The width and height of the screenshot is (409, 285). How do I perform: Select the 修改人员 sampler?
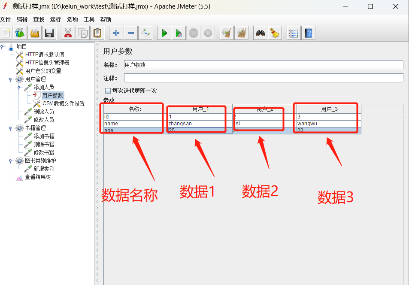point(44,120)
